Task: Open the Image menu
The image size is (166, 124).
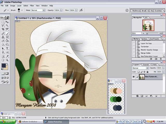Action: coord(13,6)
